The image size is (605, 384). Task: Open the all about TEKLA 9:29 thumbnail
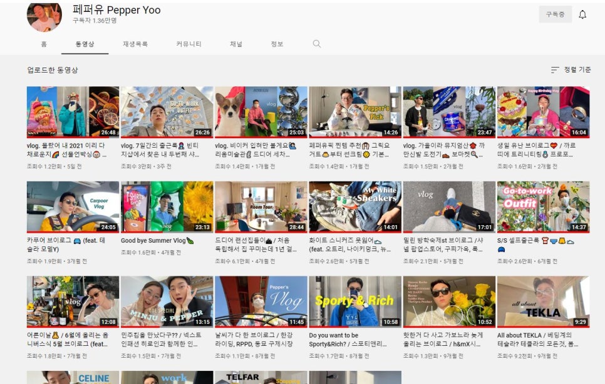(543, 301)
